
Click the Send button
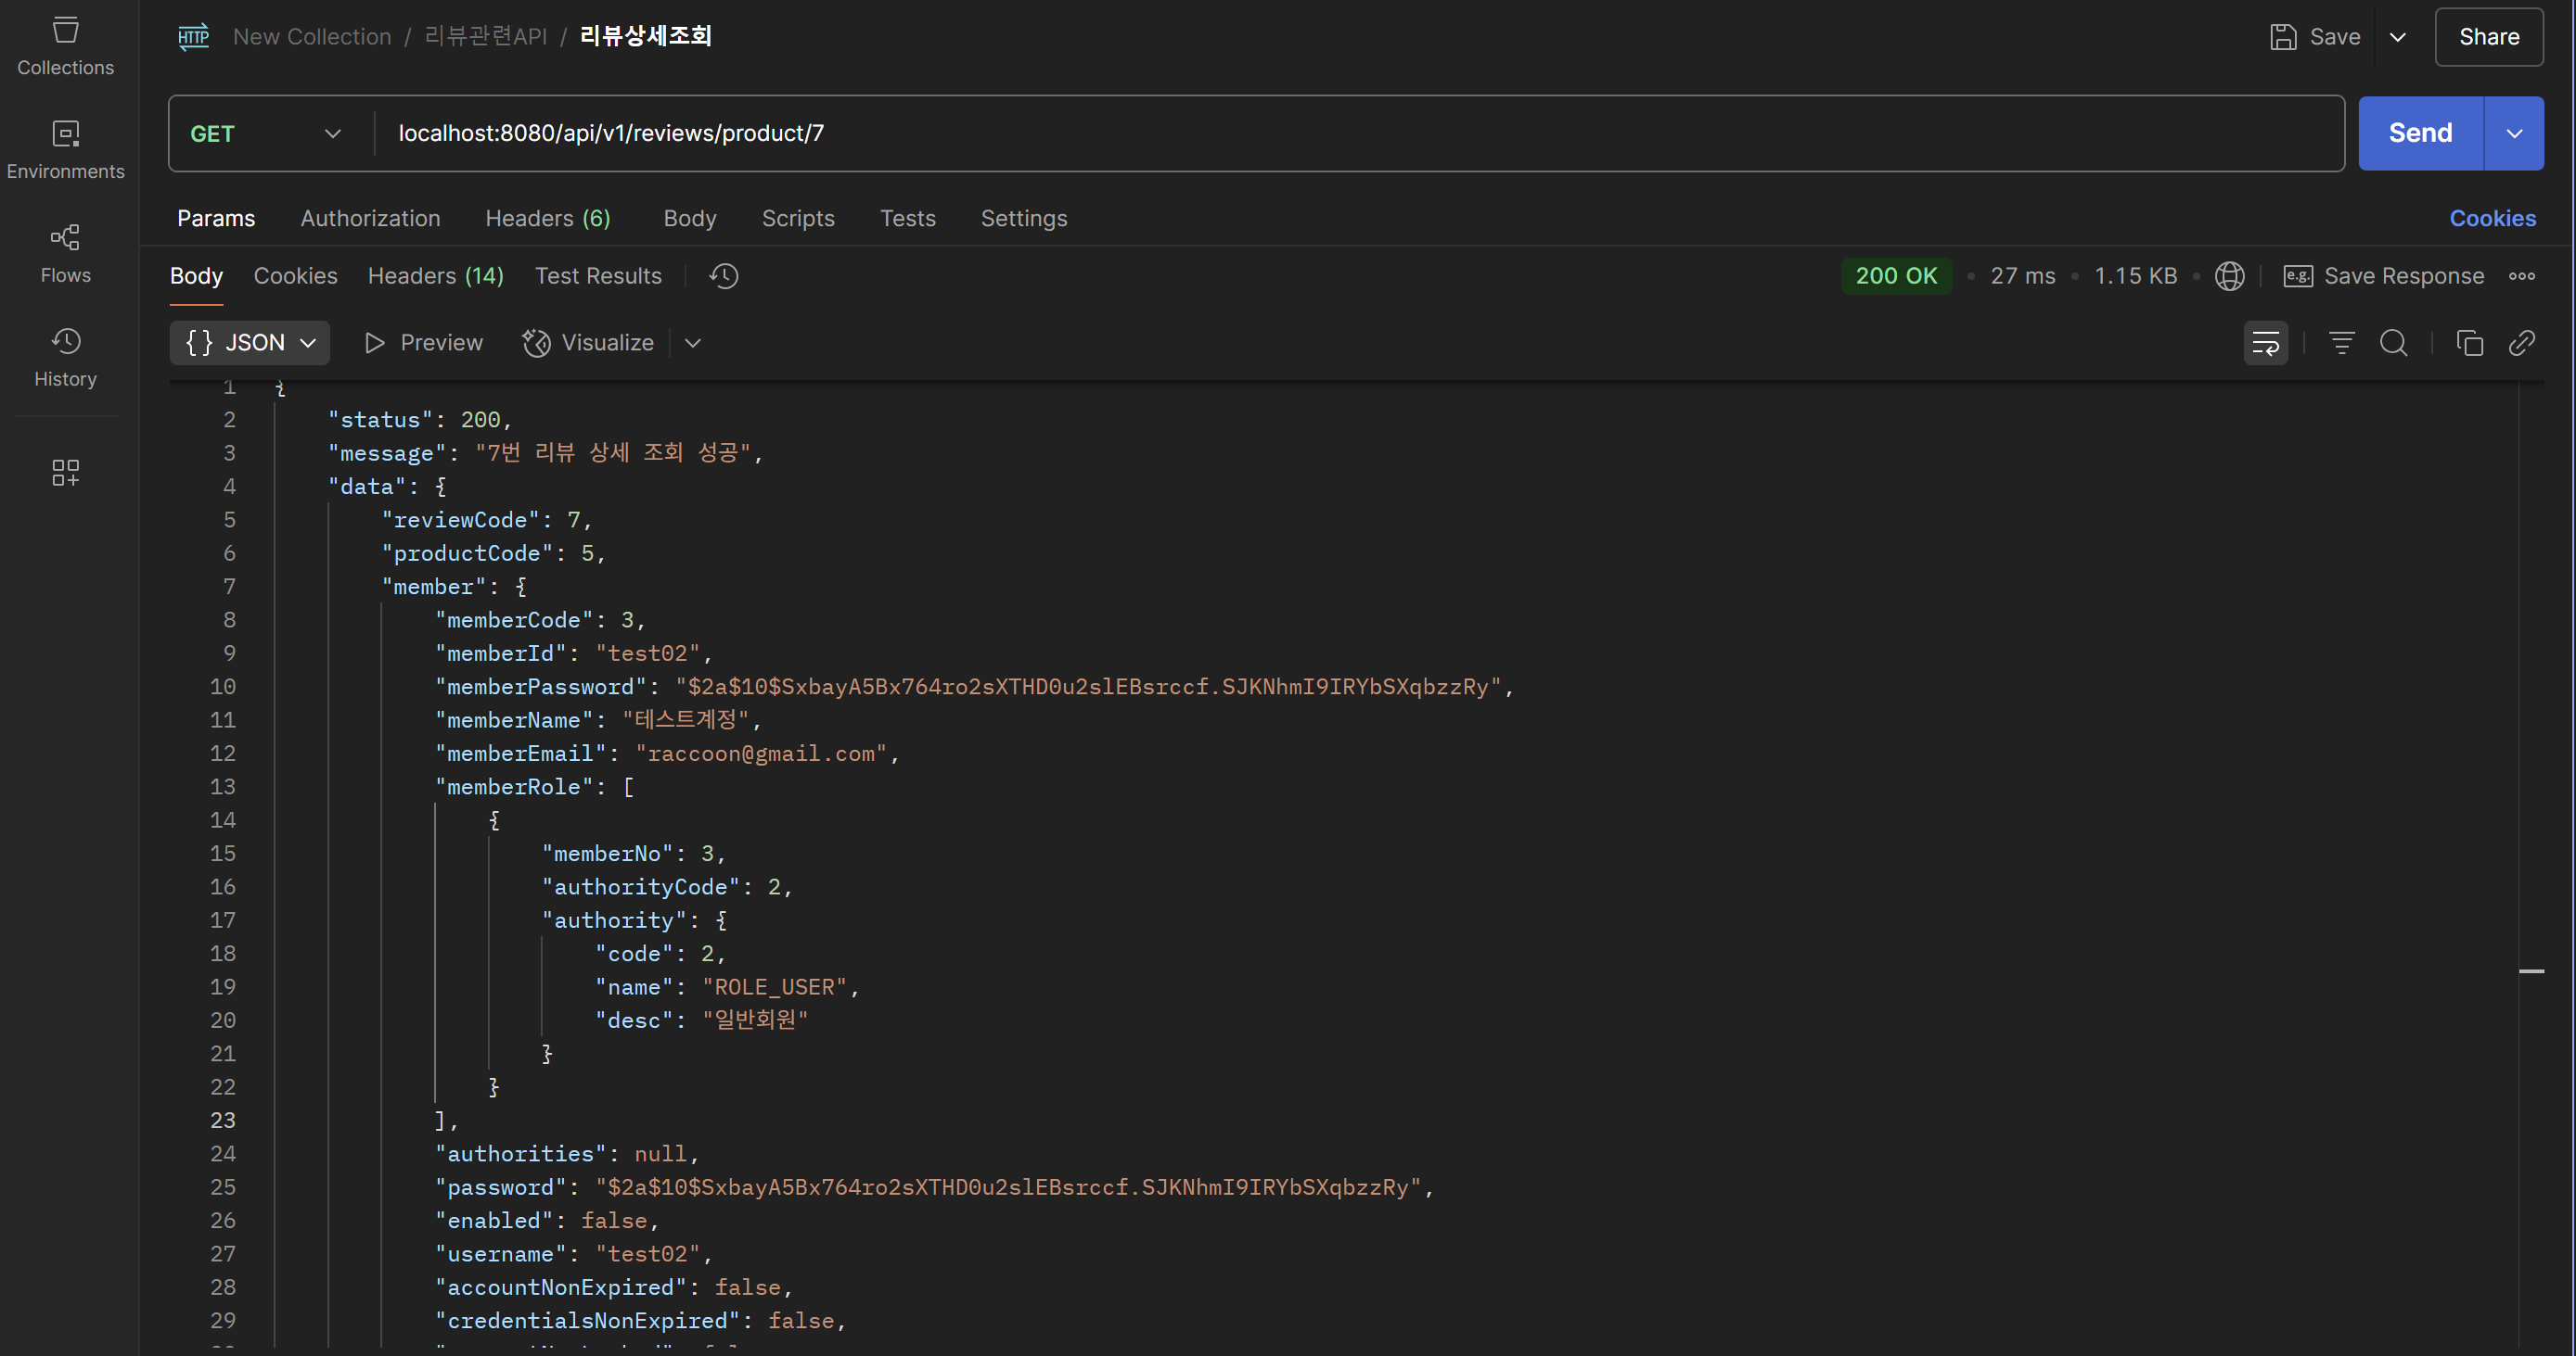coord(2419,133)
